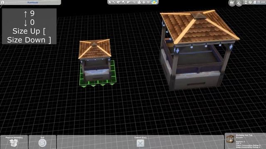Click the Birthday Hot Tub title text

(x=244, y=135)
